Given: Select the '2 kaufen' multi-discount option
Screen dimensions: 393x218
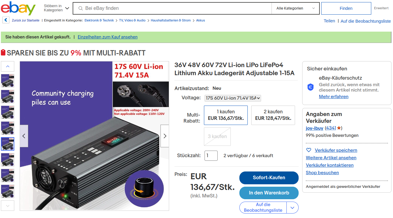Looking at the screenshot, I should point(273,115).
